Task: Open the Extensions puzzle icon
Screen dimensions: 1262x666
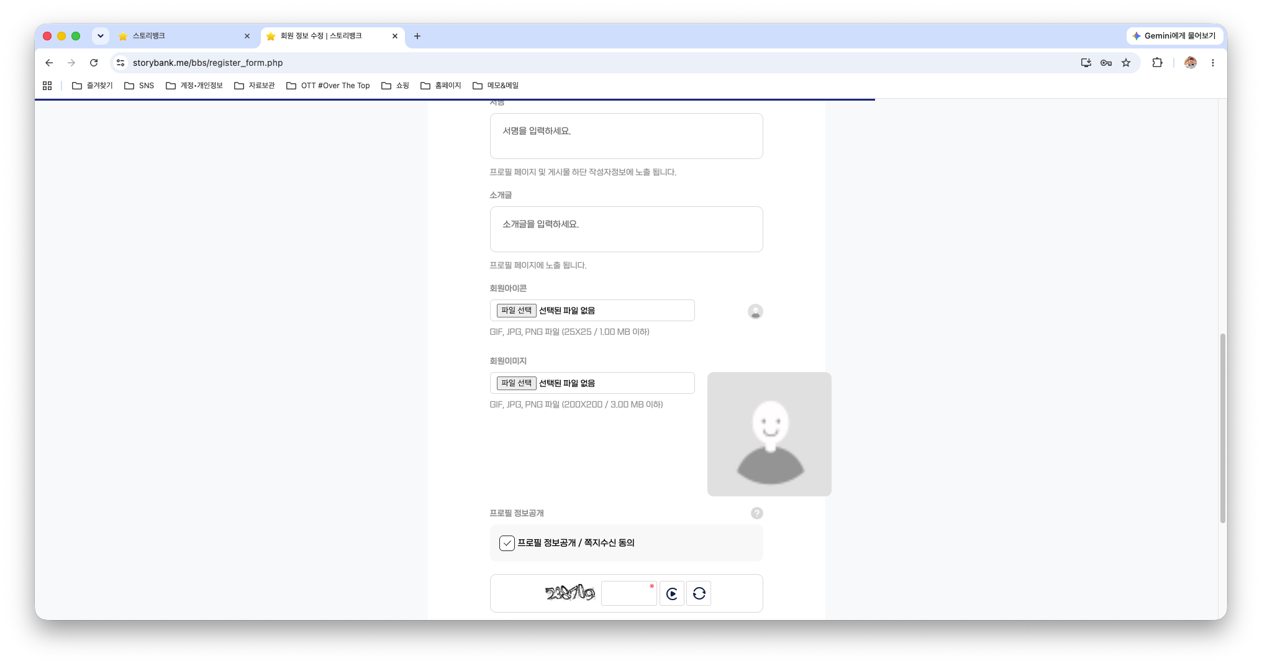Action: 1157,63
